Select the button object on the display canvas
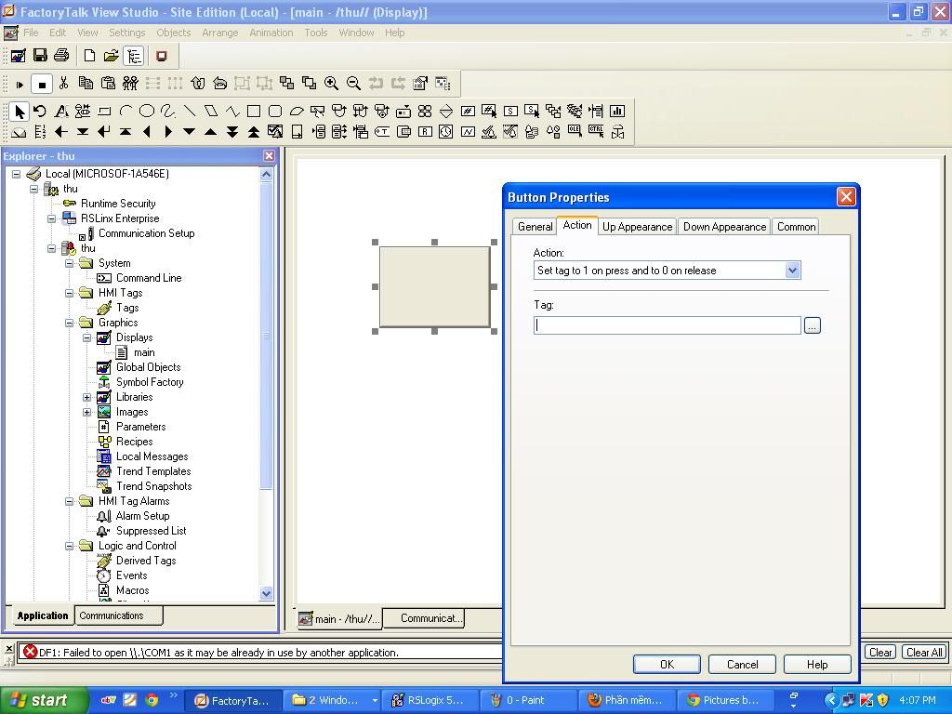 pos(435,286)
